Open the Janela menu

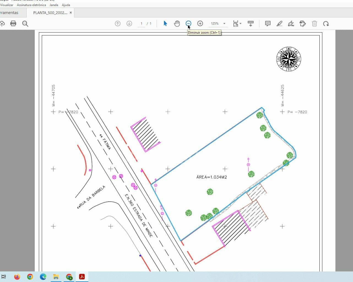pos(54,5)
